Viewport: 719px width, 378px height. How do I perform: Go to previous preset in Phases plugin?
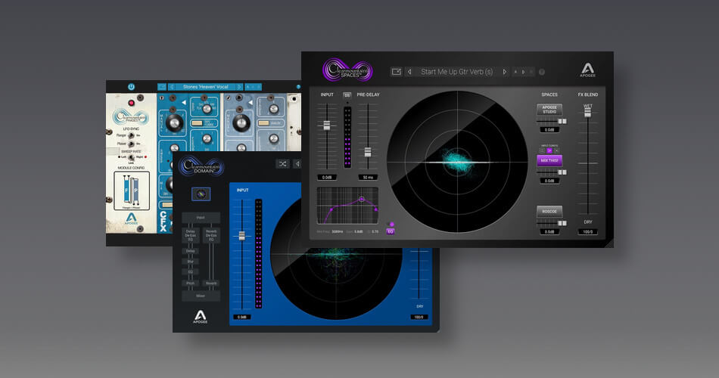(x=172, y=87)
